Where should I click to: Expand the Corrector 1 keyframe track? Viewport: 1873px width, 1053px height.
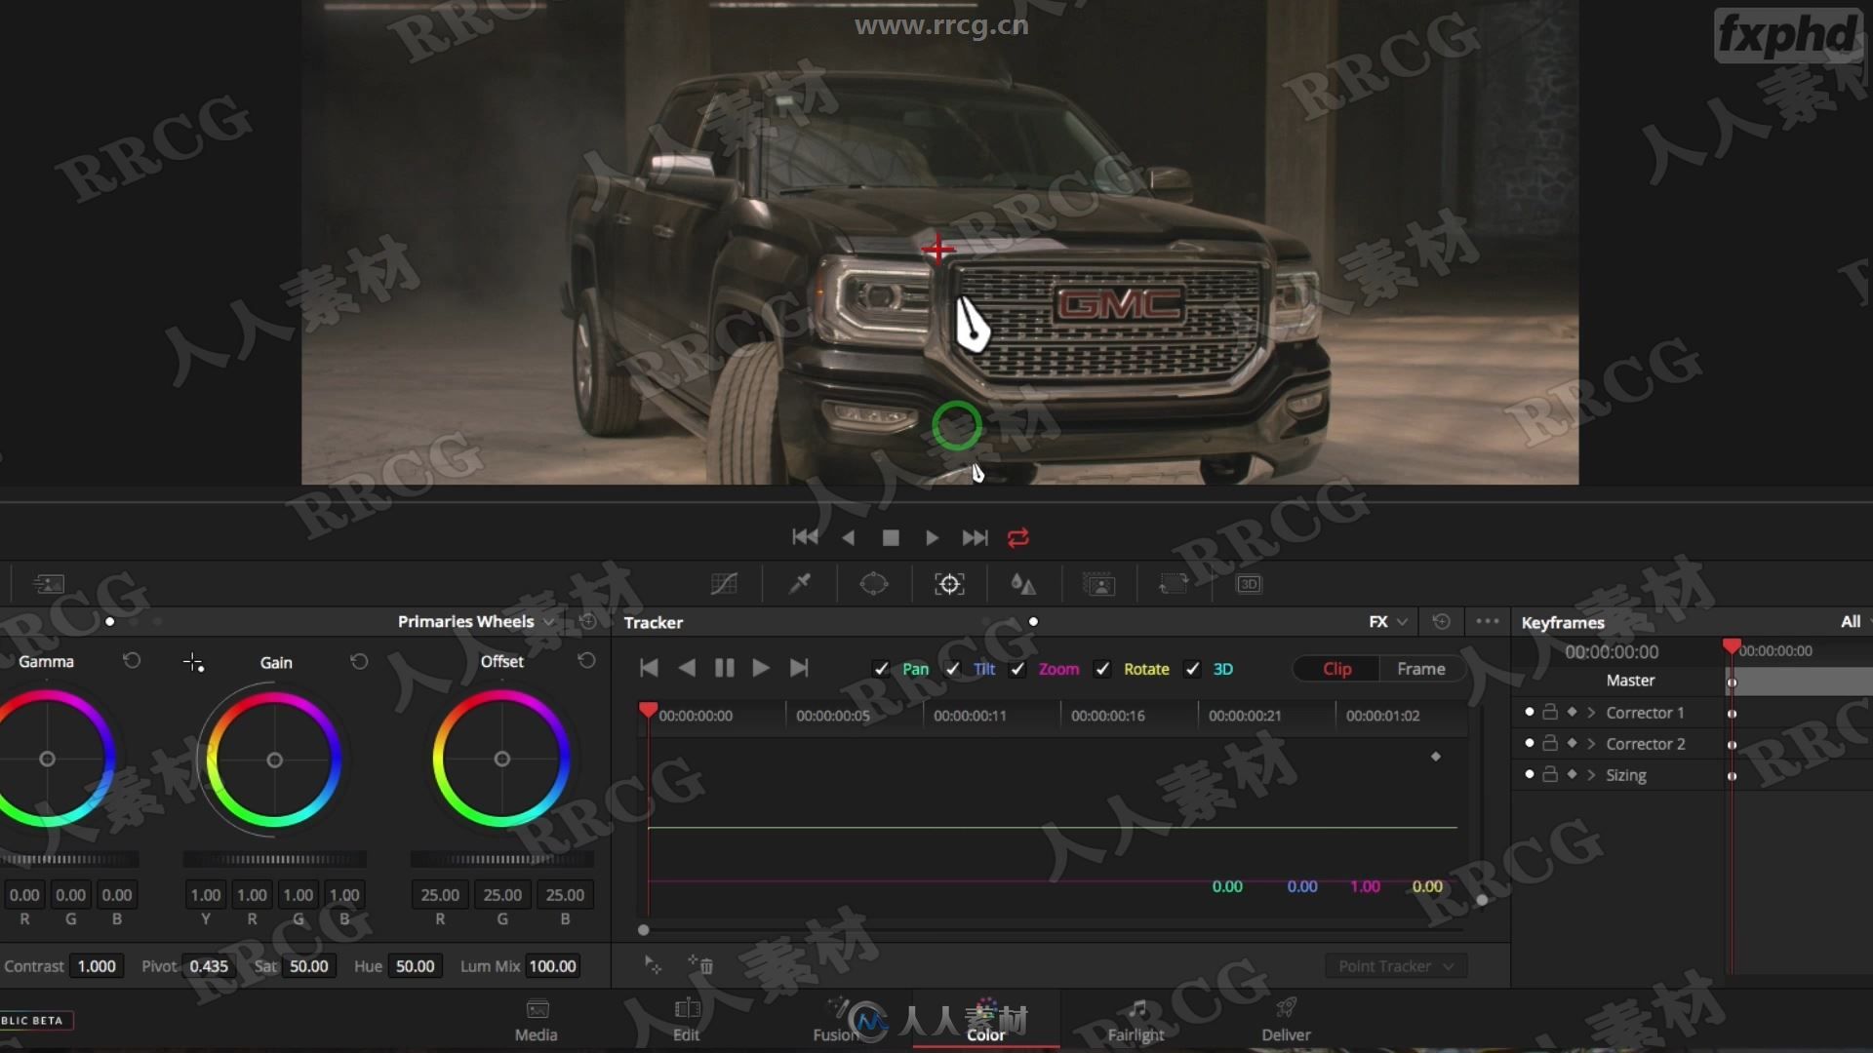pyautogui.click(x=1591, y=713)
